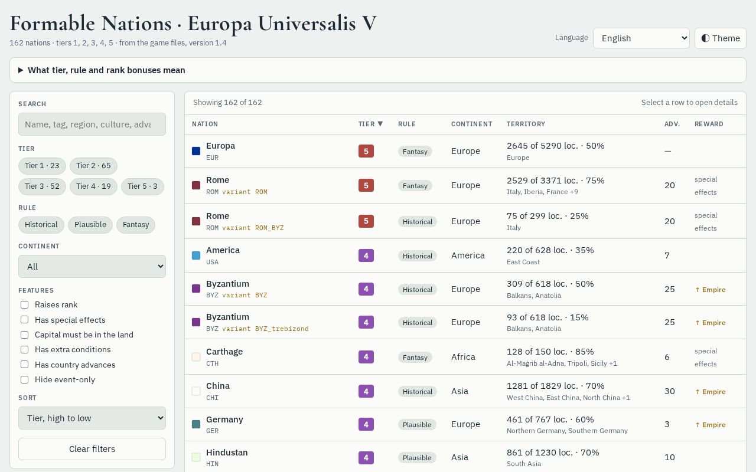
Task: Check Has special effects filter
Action: 25,320
